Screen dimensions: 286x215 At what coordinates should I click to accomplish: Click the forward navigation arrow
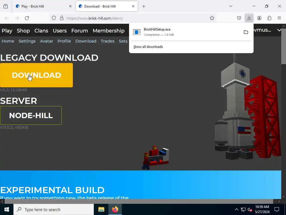click(x=17, y=18)
